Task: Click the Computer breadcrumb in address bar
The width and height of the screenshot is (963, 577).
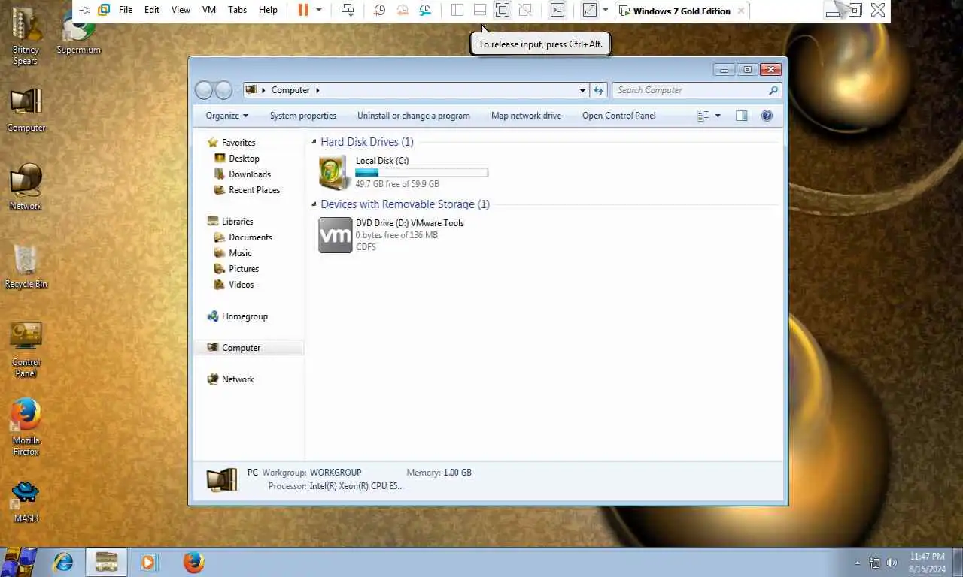Action: tap(290, 90)
